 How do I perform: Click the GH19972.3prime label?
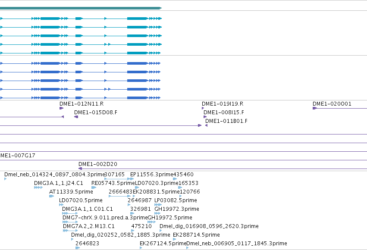[177, 209]
